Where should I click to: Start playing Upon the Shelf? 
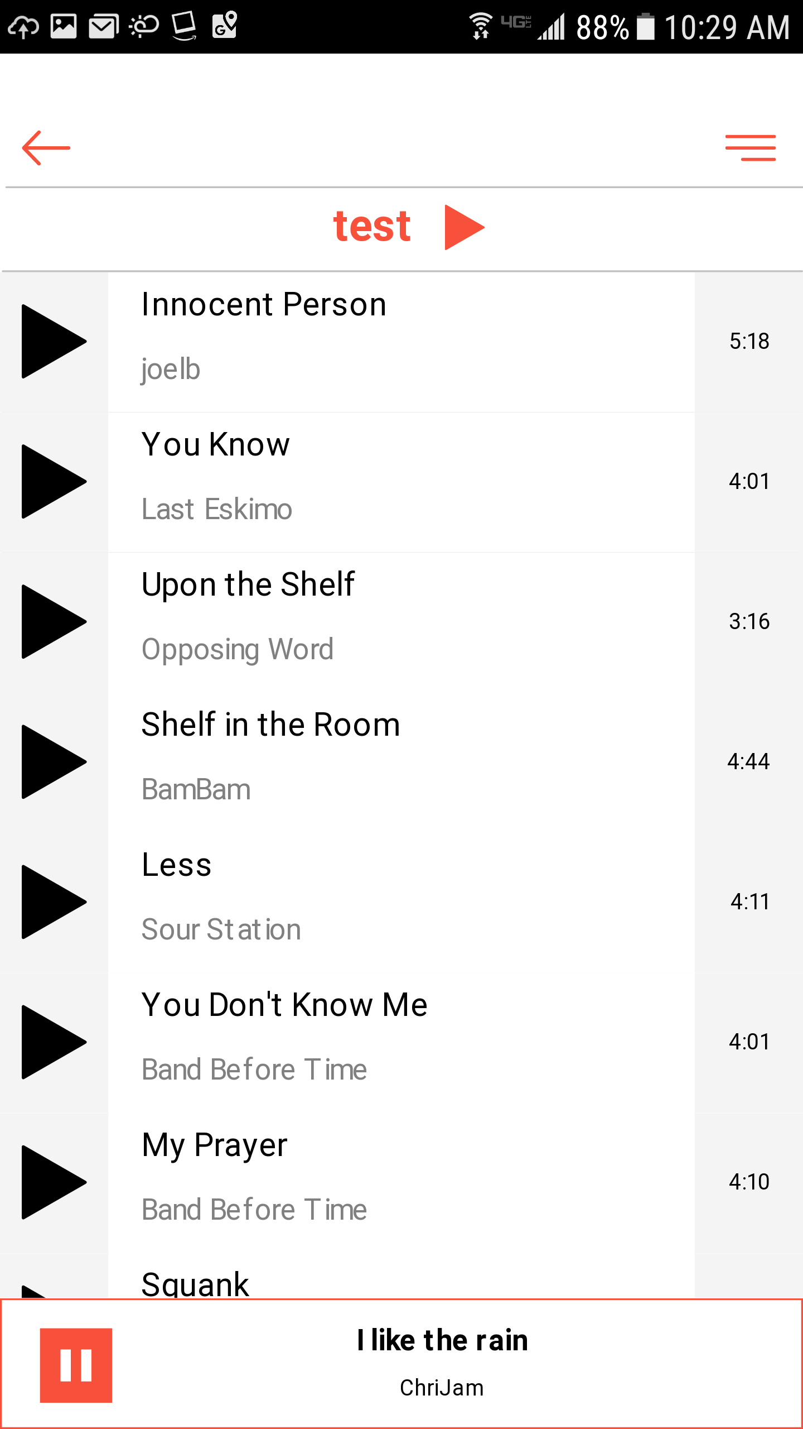[54, 621]
